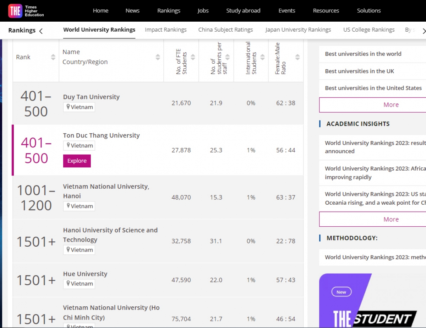Switch to Impact Rankings tab
The image size is (426, 328).
[165, 30]
